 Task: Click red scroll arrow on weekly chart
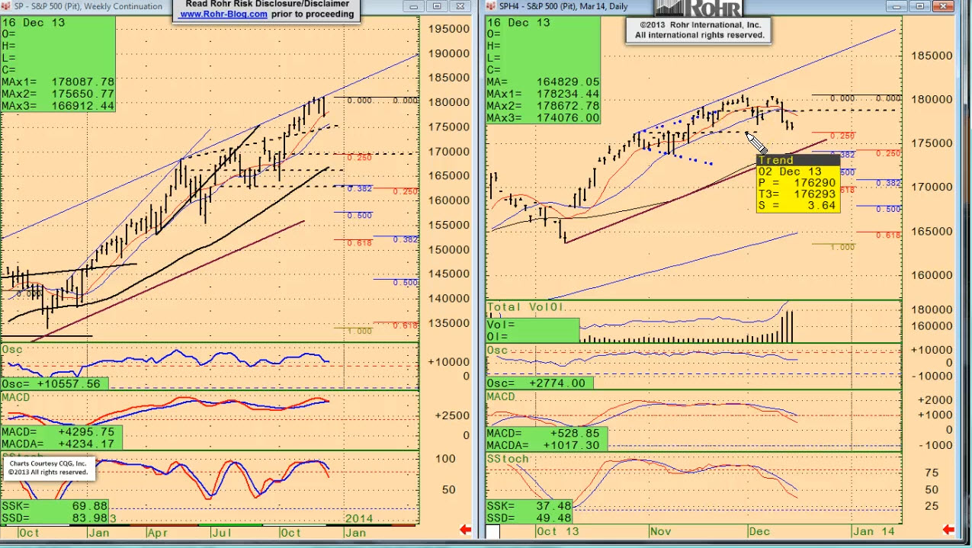click(464, 530)
